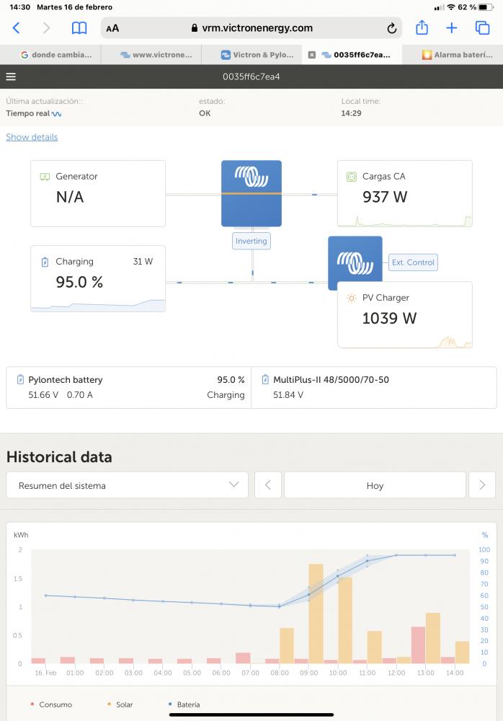
Task: Toggle the Bateria series in chart legend
Action: pos(184,704)
